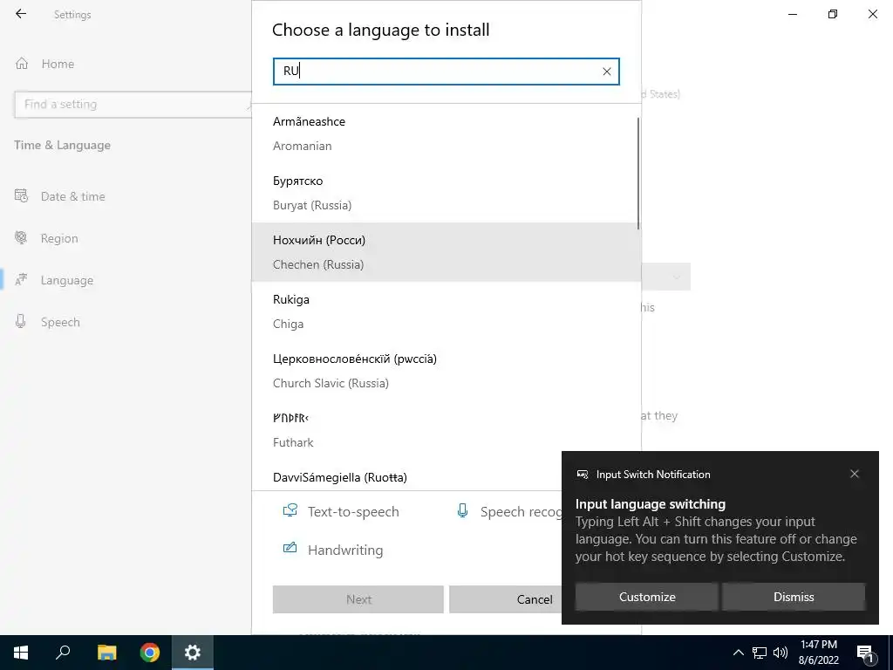Select Futhark language entry

click(446, 430)
